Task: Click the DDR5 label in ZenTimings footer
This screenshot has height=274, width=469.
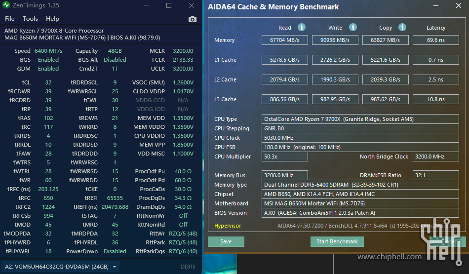Action: pyautogui.click(x=188, y=267)
